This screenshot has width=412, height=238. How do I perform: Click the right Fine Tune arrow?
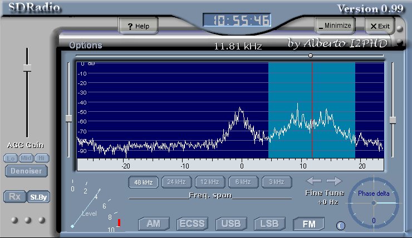[x=334, y=181]
